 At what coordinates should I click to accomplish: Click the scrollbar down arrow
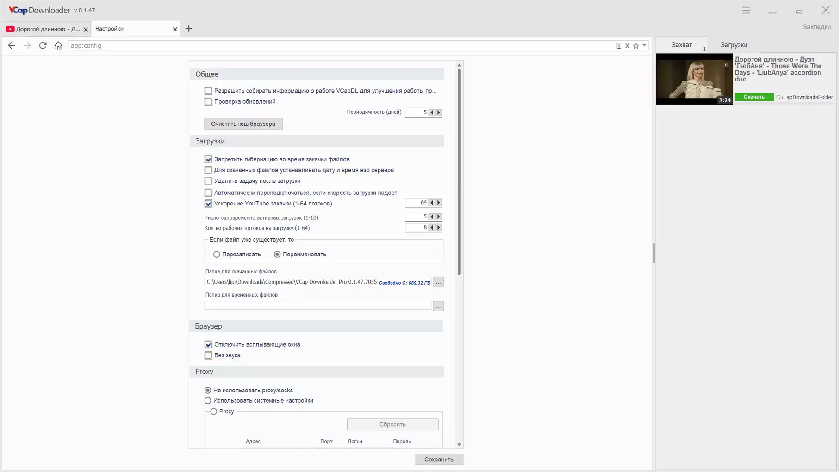459,445
